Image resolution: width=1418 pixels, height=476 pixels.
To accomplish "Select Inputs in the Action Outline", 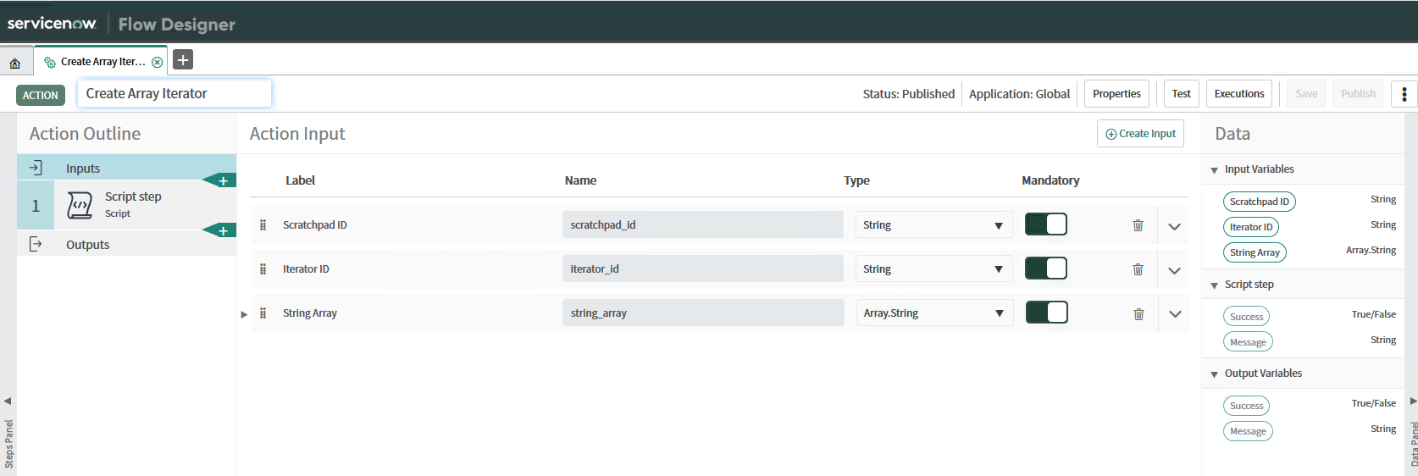I will pyautogui.click(x=83, y=169).
